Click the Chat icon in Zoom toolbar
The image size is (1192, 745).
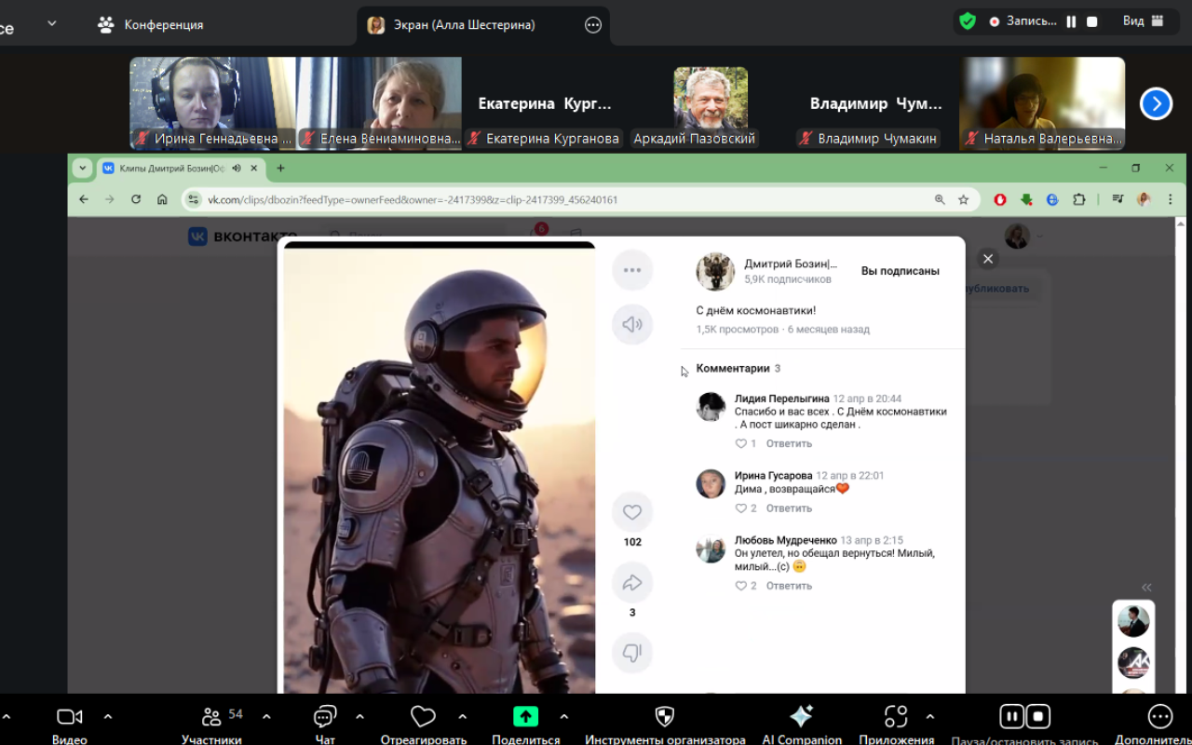click(x=325, y=717)
